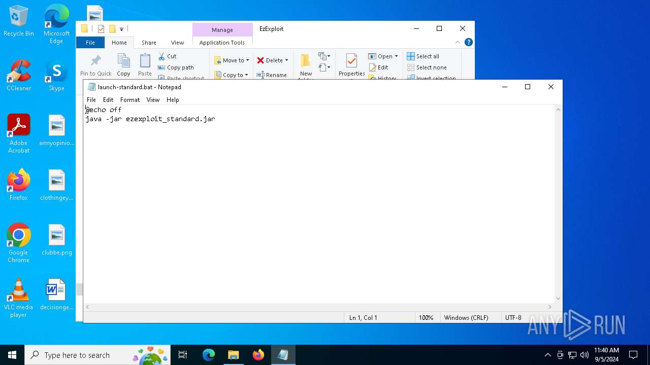650x365 pixels.
Task: Collapse the Explorer ribbon with the chevron
Action: click(x=458, y=42)
